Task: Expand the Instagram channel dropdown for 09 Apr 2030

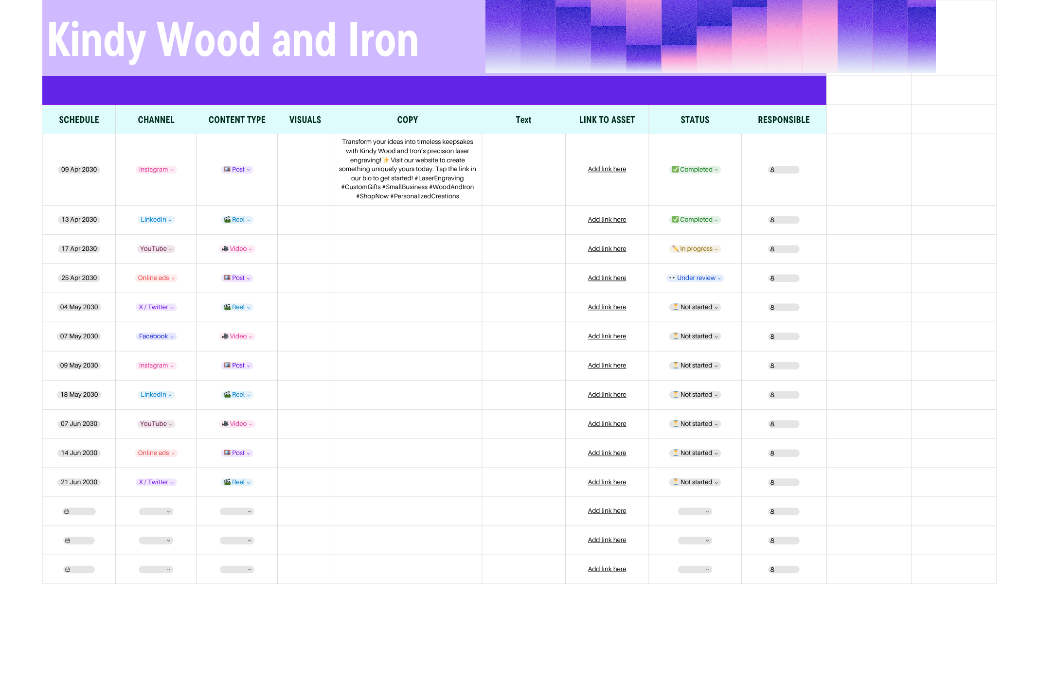Action: (x=172, y=170)
